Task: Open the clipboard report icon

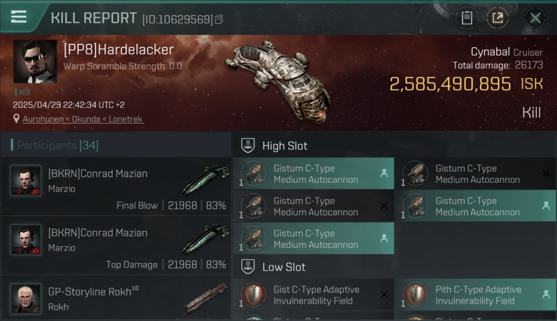Action: coord(467,18)
